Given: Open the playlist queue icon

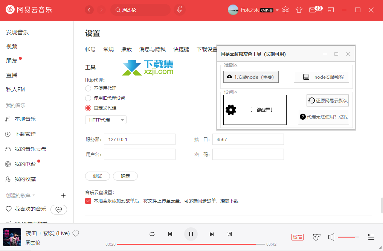Looking at the screenshot, I should tap(371, 237).
